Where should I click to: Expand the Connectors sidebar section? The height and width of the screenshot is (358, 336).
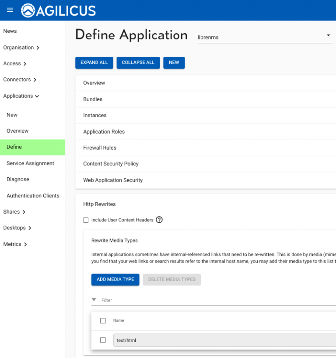20,80
